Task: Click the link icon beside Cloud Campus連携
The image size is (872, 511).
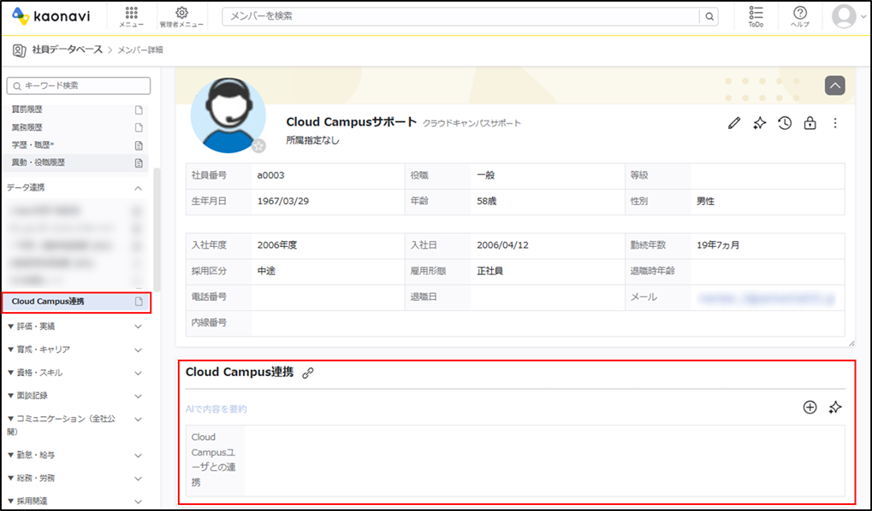Action: [307, 373]
